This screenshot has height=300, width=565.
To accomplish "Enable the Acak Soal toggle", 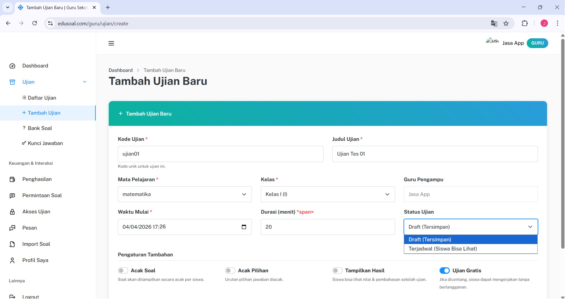I will [123, 271].
